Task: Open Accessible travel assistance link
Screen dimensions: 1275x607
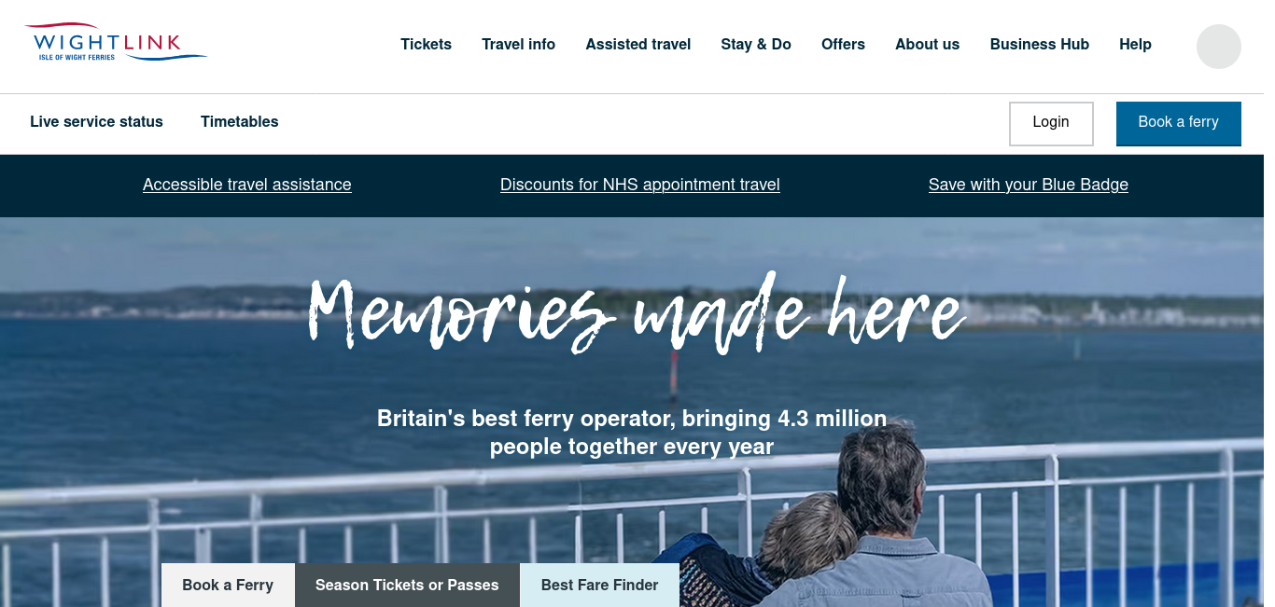Action: click(247, 185)
